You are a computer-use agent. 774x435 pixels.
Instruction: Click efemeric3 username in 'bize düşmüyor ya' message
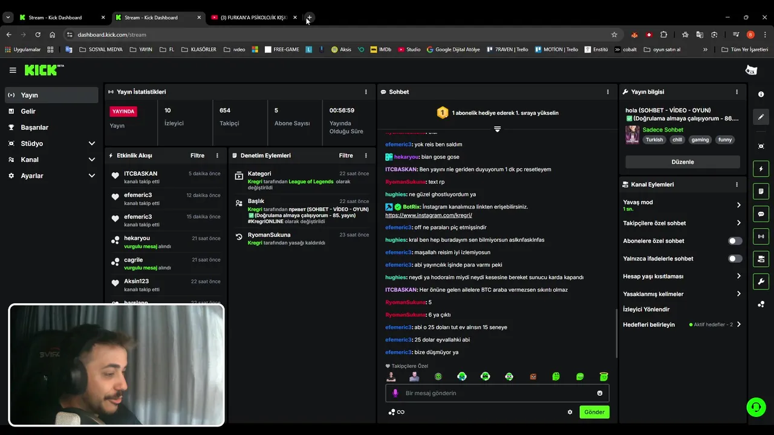pos(398,352)
